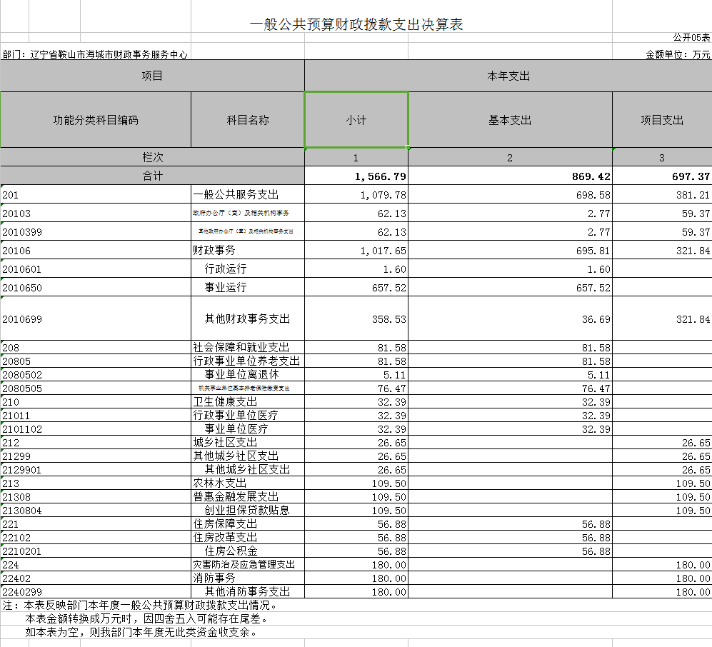Click the 住房改革支出 cell
This screenshot has width=712, height=647.
pyautogui.click(x=248, y=538)
